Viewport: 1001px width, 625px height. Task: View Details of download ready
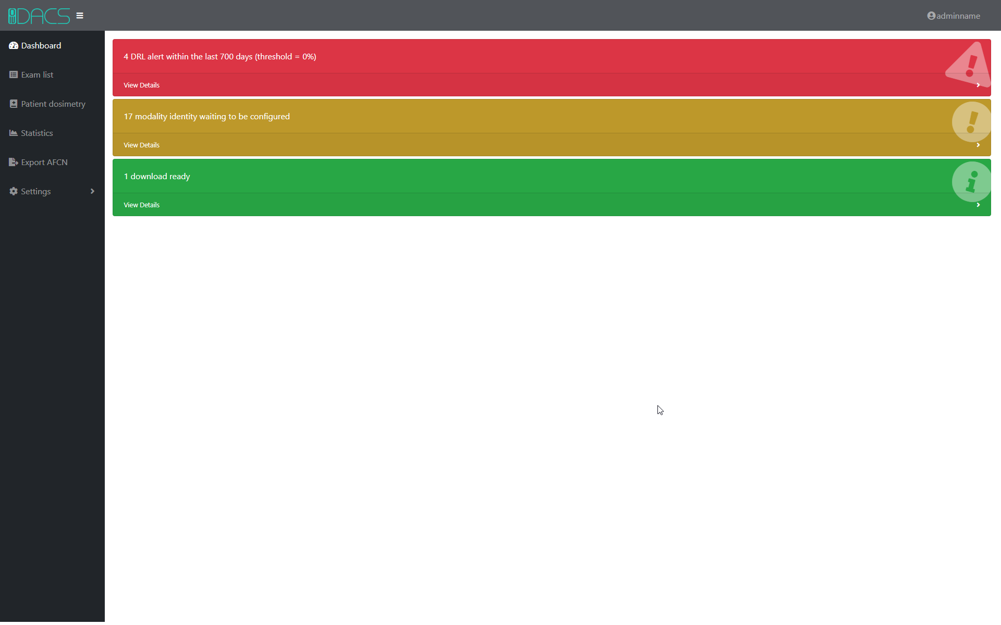point(141,205)
